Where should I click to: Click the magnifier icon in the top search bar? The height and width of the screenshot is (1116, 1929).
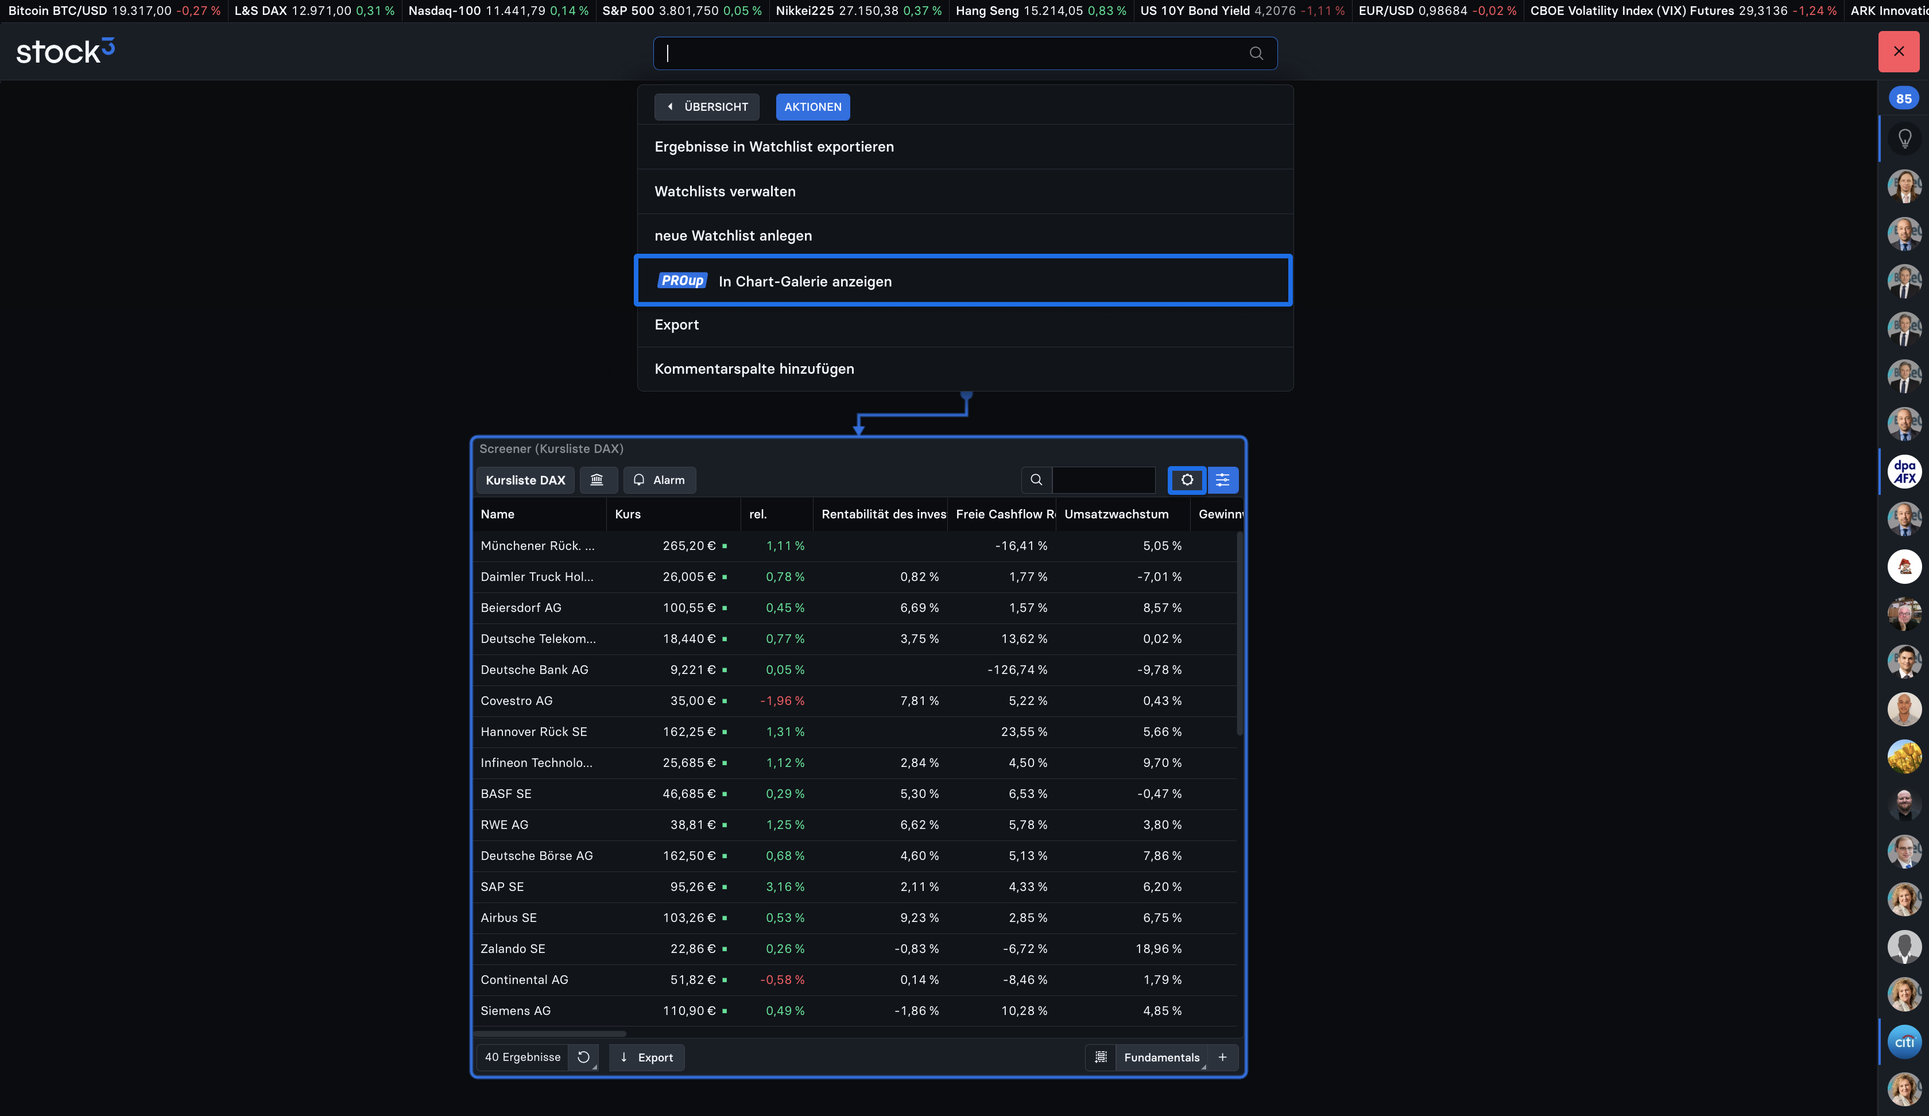(x=1256, y=53)
